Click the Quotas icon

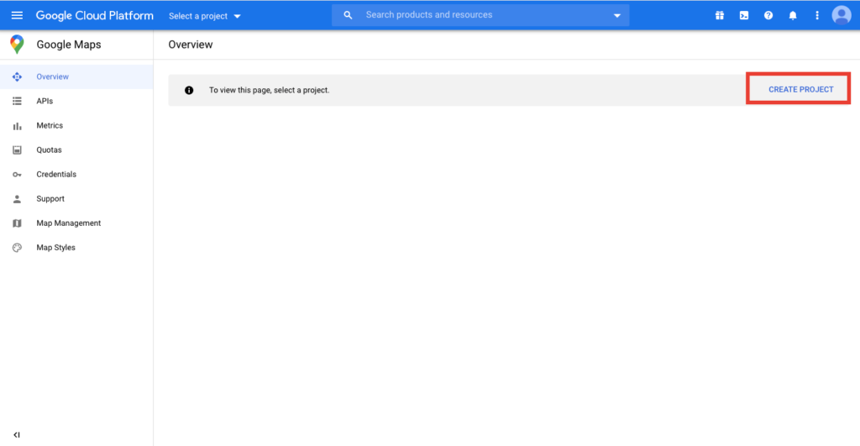coord(17,150)
